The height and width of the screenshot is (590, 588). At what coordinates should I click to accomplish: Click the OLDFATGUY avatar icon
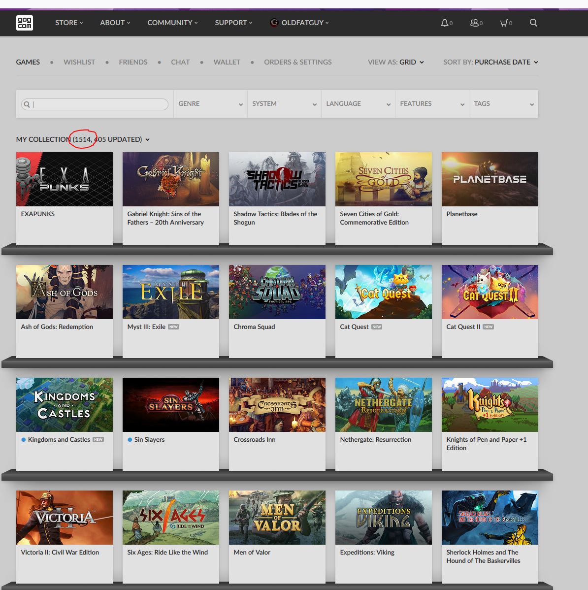pyautogui.click(x=274, y=23)
